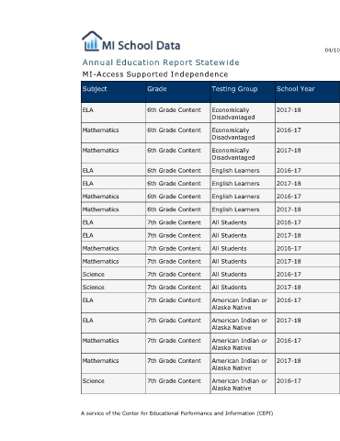Click the date stamp at top right
This screenshot has width=340, height=441.
pos(333,50)
